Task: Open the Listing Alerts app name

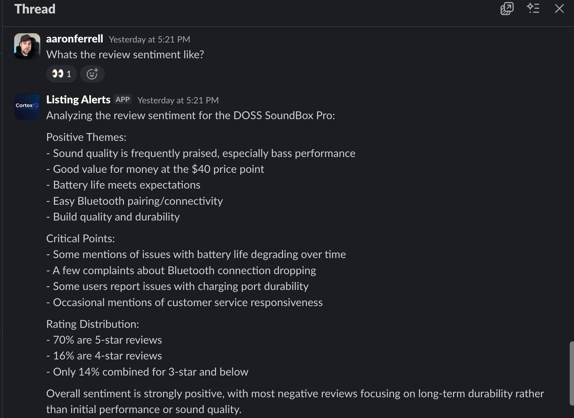Action: click(78, 100)
